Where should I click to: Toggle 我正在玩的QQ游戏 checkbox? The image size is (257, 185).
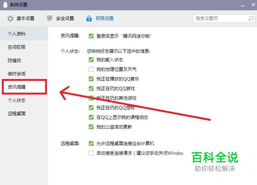tap(91, 88)
